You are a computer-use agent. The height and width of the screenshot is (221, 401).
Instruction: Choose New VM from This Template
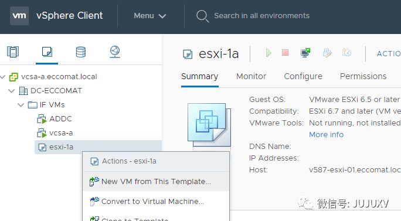[x=156, y=181]
